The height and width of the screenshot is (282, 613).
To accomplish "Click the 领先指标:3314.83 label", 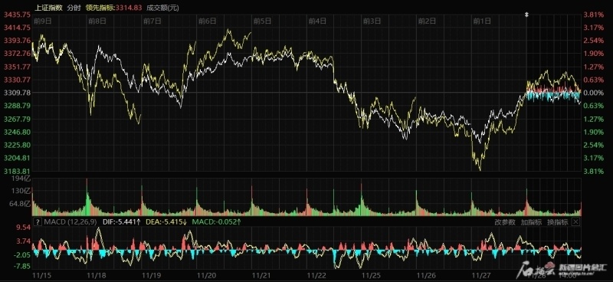I will (113, 8).
